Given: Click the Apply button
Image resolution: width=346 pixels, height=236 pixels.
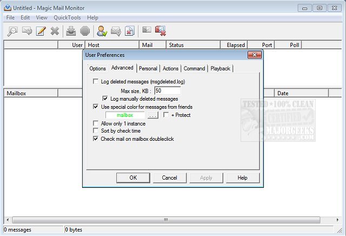Looking at the screenshot, I should tap(206, 178).
